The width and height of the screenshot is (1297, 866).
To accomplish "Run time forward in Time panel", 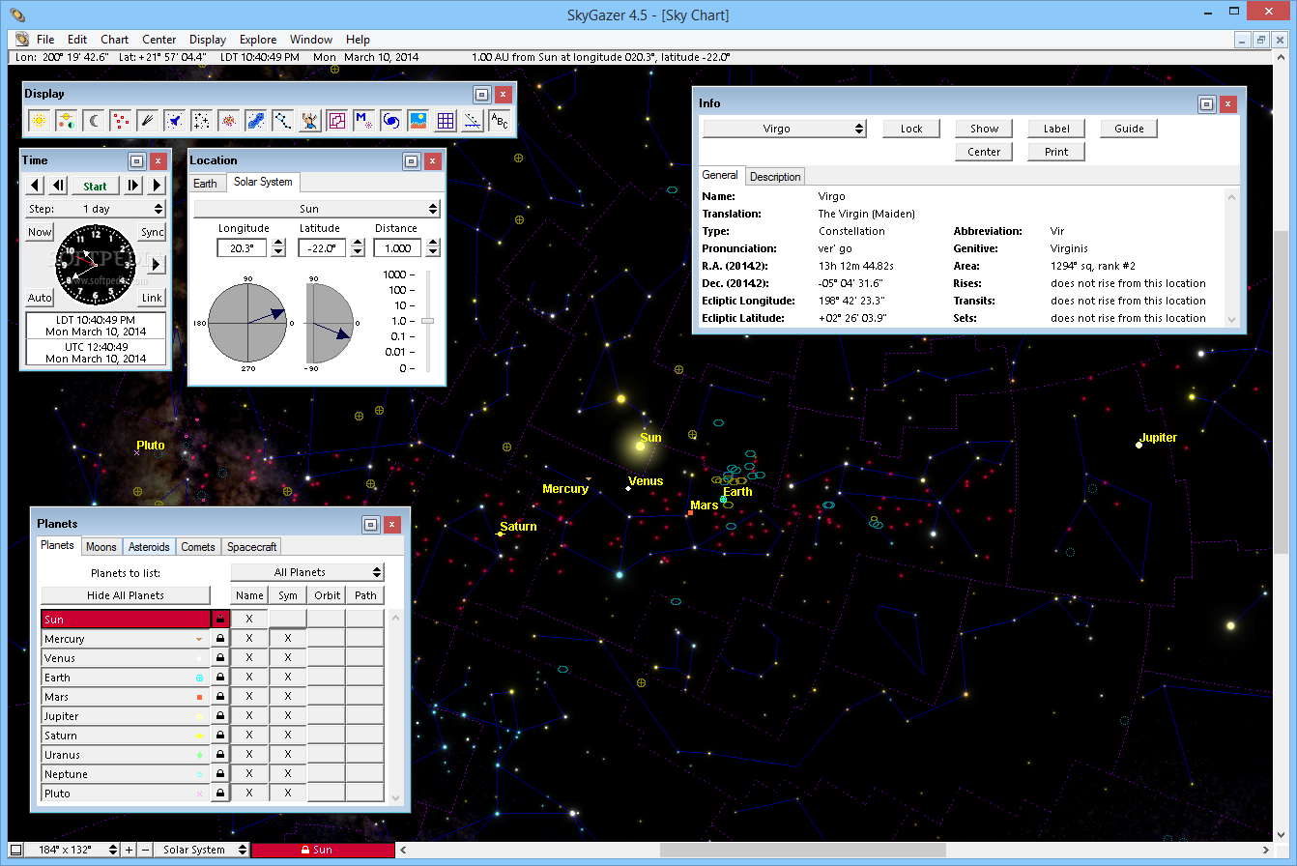I will (x=157, y=186).
